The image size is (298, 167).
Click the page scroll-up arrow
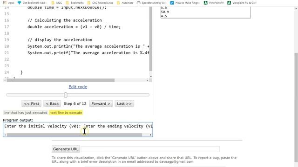tap(296, 9)
